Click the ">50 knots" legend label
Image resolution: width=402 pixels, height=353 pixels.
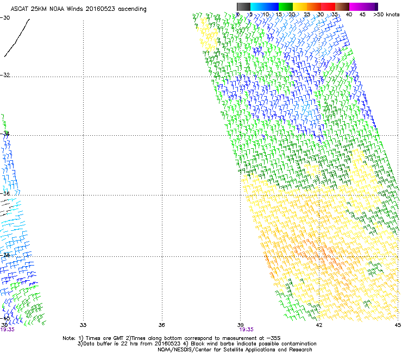386,15
